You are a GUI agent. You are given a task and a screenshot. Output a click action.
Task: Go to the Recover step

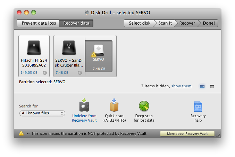tap(187, 23)
